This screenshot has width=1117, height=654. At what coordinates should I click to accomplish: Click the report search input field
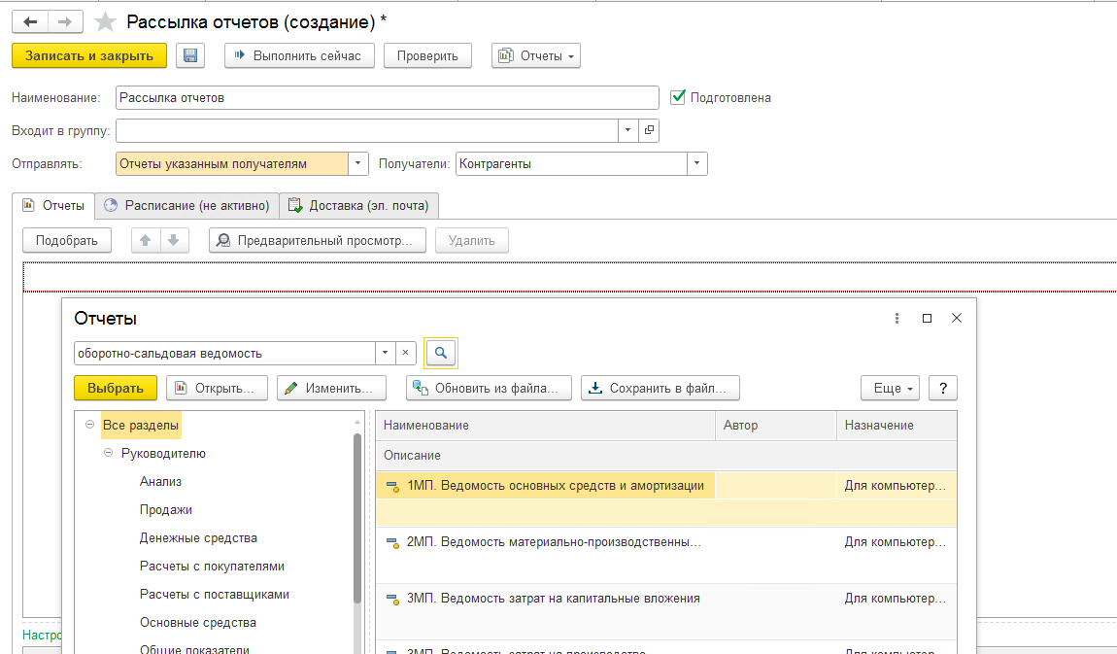(x=224, y=353)
